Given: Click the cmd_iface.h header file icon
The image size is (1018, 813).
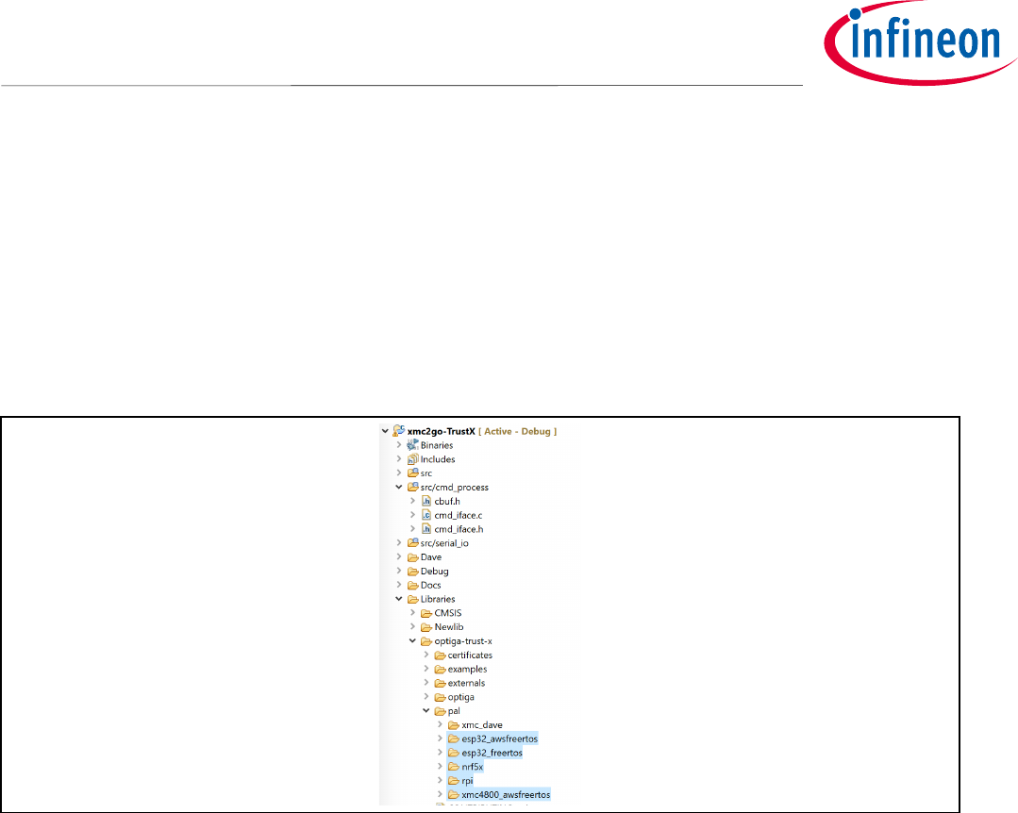Looking at the screenshot, I should tap(426, 529).
